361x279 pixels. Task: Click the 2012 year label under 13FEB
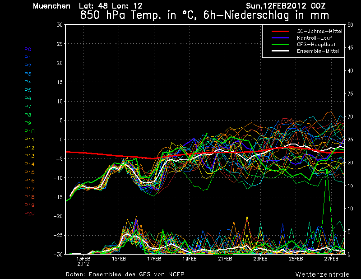[83, 264]
